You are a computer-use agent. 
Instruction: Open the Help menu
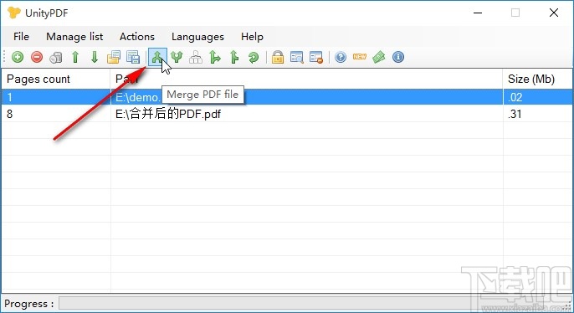tap(252, 37)
